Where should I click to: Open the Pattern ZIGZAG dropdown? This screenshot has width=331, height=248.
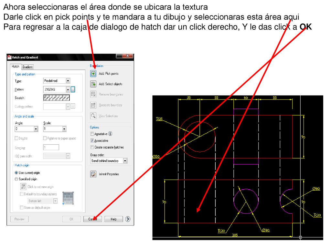68,89
